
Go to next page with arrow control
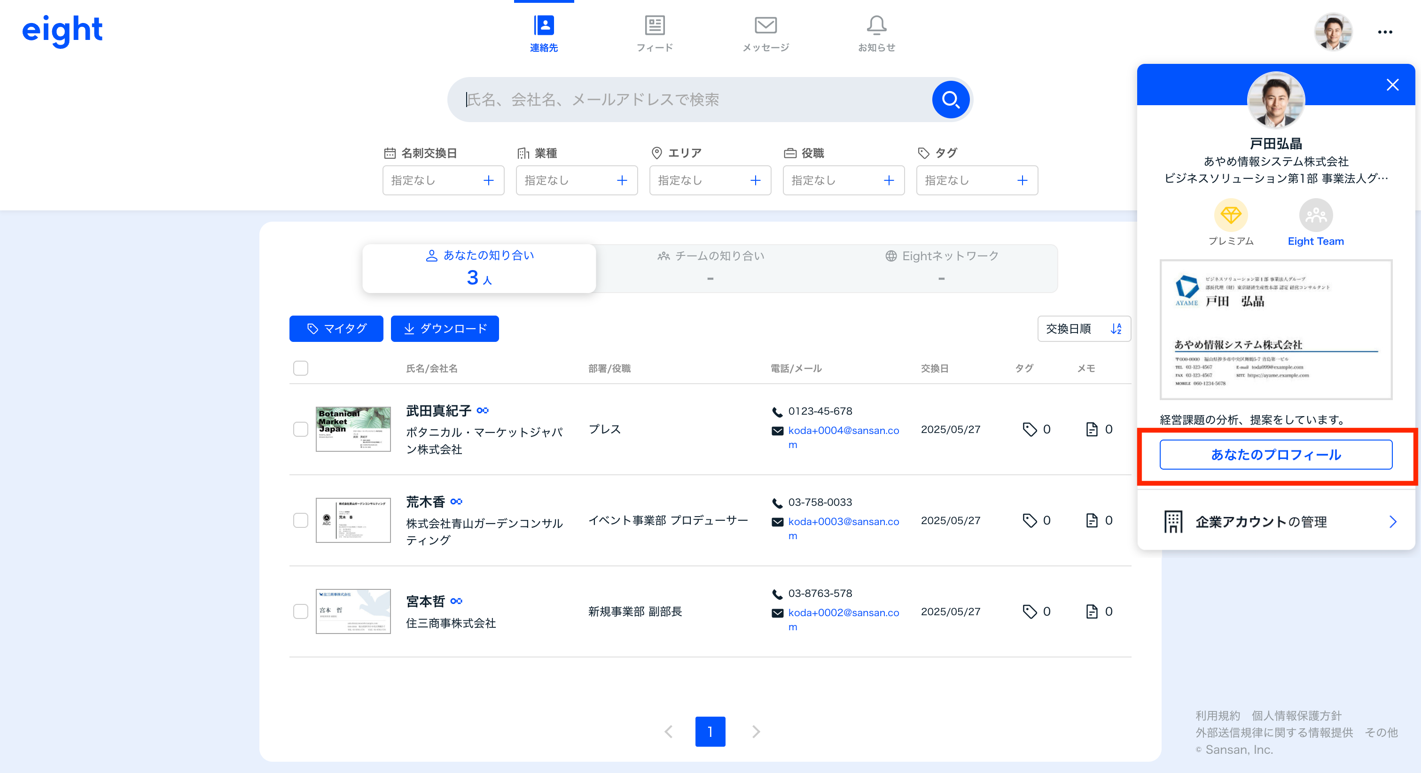[x=755, y=732]
